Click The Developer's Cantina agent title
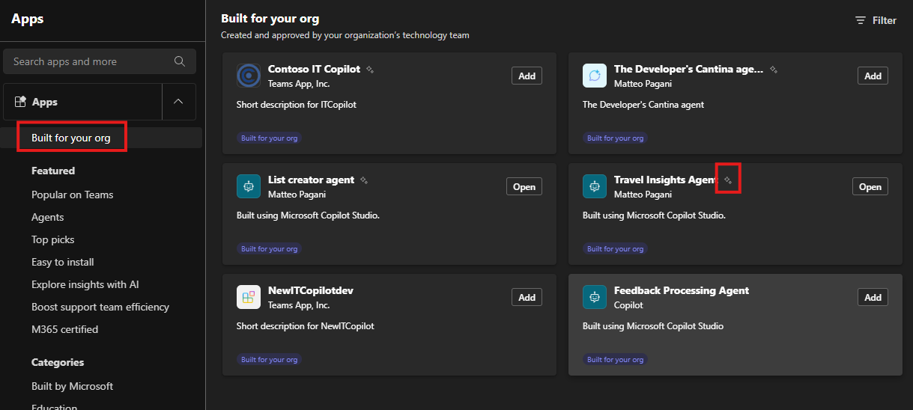913x410 pixels. coord(689,69)
